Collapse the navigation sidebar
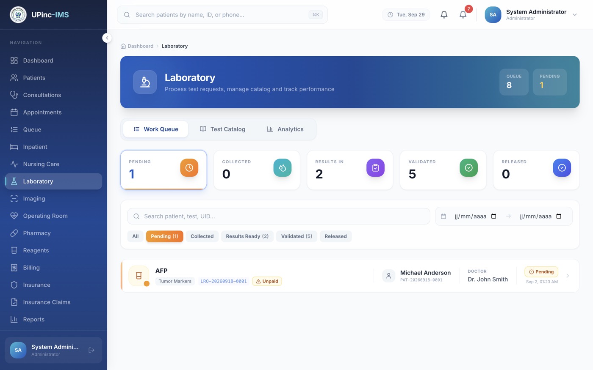Viewport: 593px width, 370px height. [x=107, y=38]
